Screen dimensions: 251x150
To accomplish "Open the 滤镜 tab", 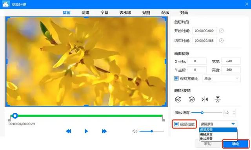I will pyautogui.click(x=85, y=13).
